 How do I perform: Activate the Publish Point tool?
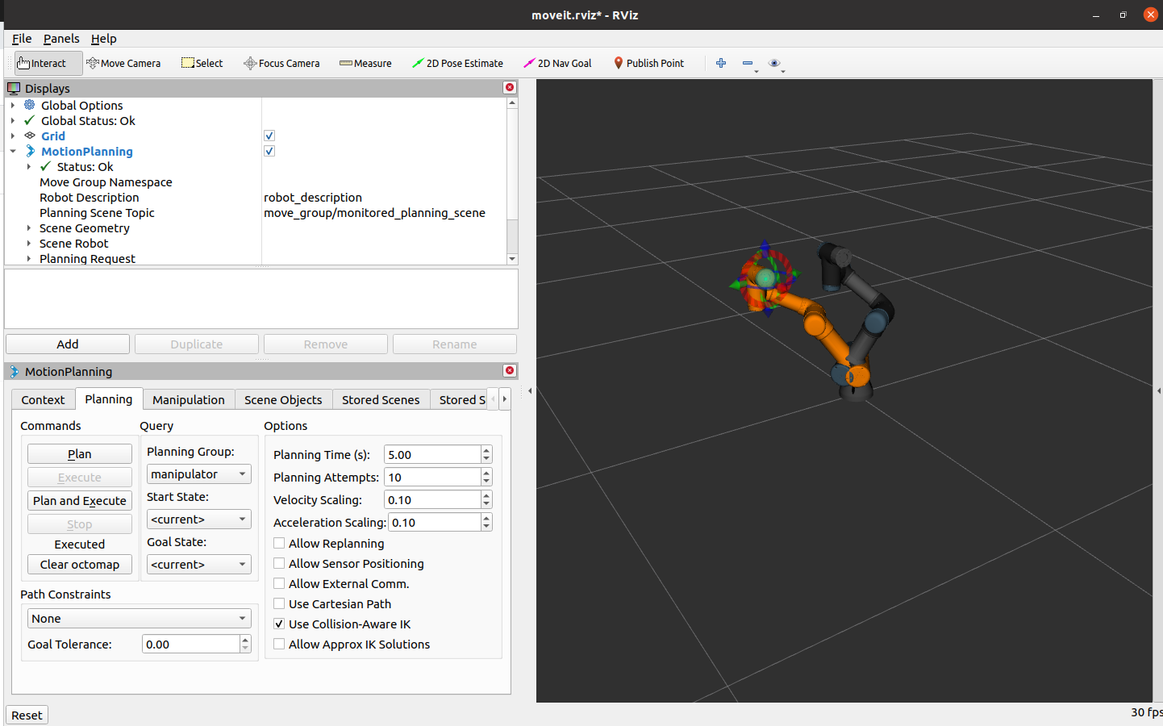point(648,63)
